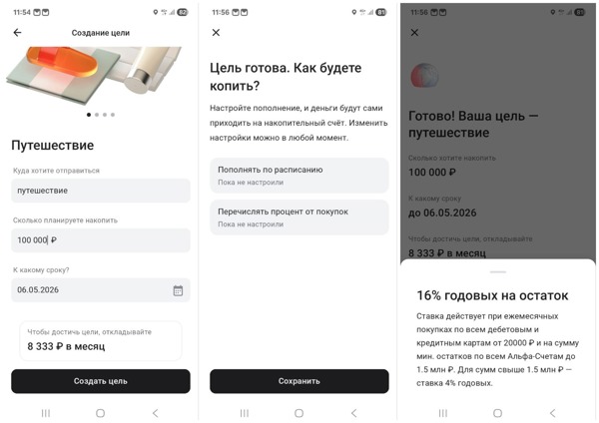Screen dimensions: 599x423
Task: Open 'Перечислять процент от покупок' option
Action: coord(299,217)
